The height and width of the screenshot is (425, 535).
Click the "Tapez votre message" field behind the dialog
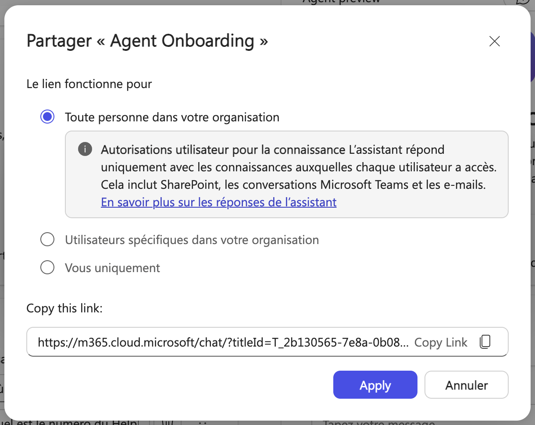[377, 422]
